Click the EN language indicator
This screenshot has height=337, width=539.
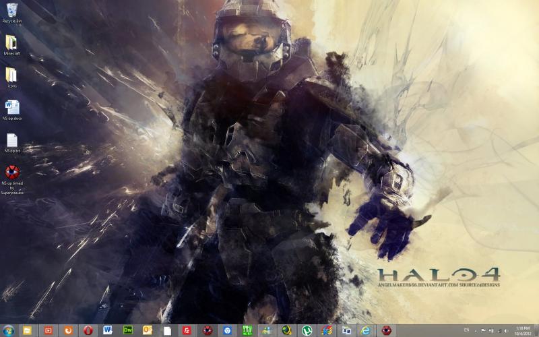click(x=466, y=330)
